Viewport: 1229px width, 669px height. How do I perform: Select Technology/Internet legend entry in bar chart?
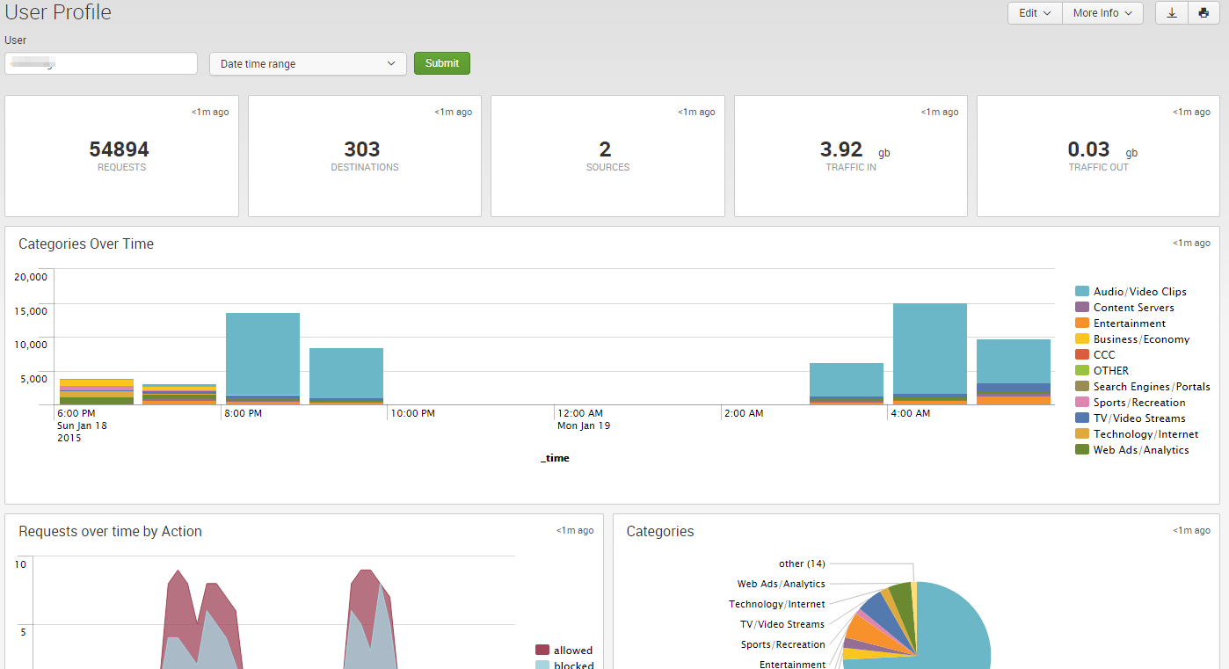(x=1137, y=433)
